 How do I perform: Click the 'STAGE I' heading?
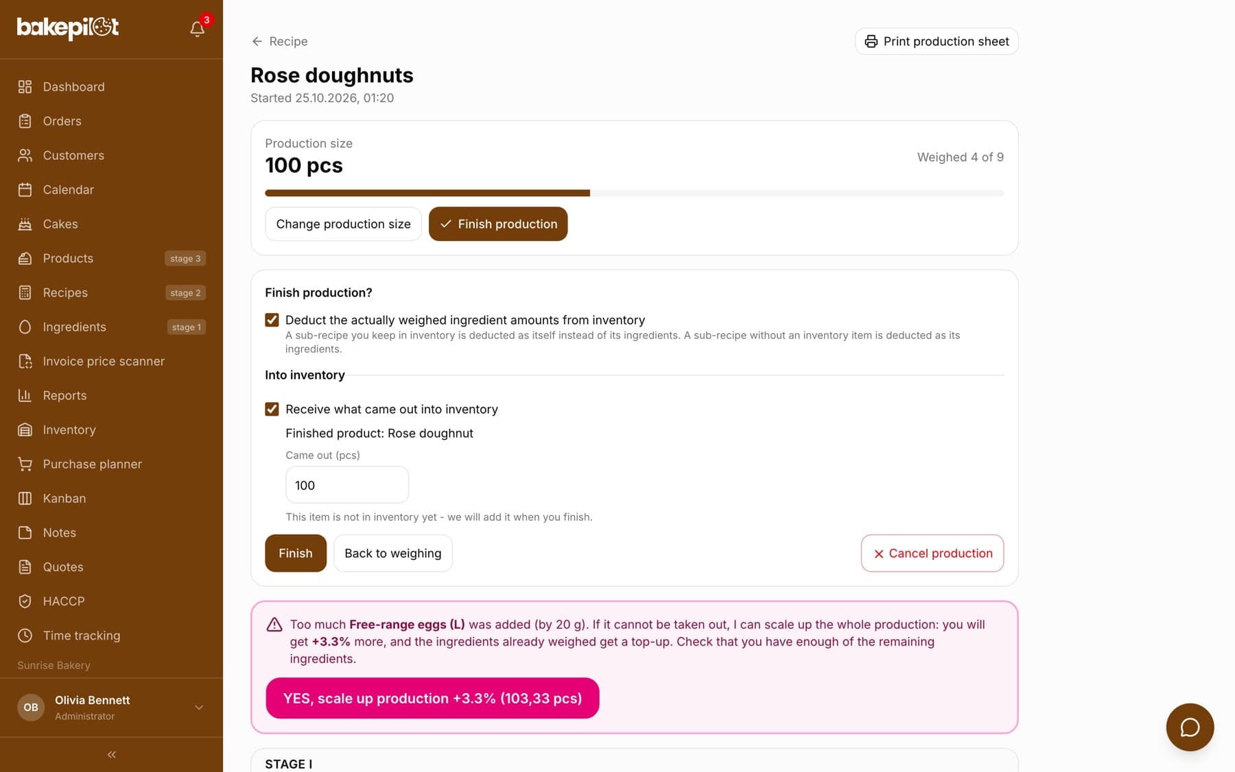(289, 764)
